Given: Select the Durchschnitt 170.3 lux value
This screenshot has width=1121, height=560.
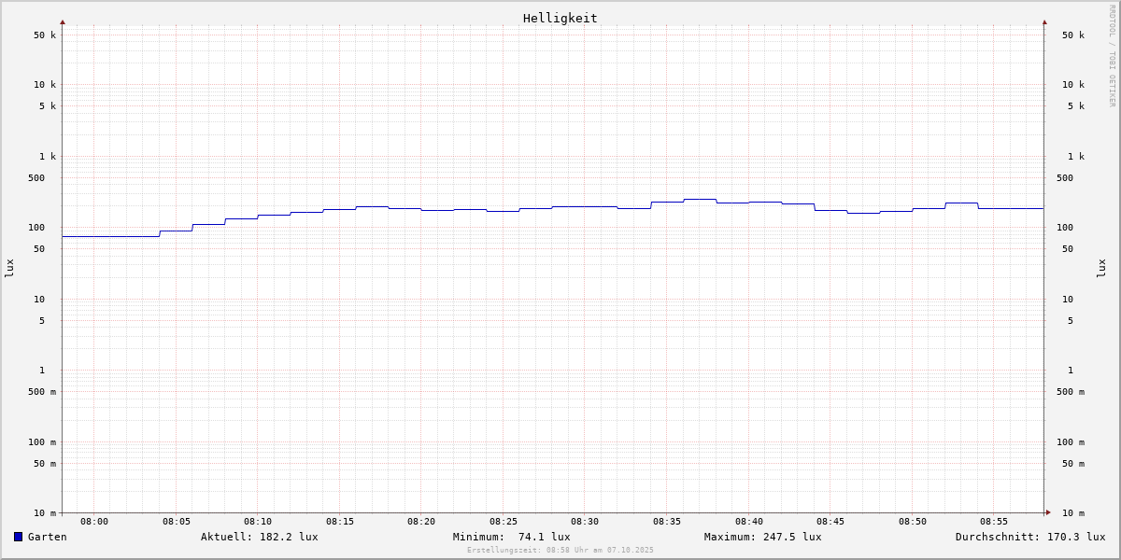Looking at the screenshot, I should pos(1029,537).
